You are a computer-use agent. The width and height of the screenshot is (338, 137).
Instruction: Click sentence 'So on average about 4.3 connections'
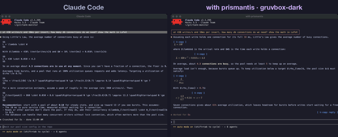84,66
